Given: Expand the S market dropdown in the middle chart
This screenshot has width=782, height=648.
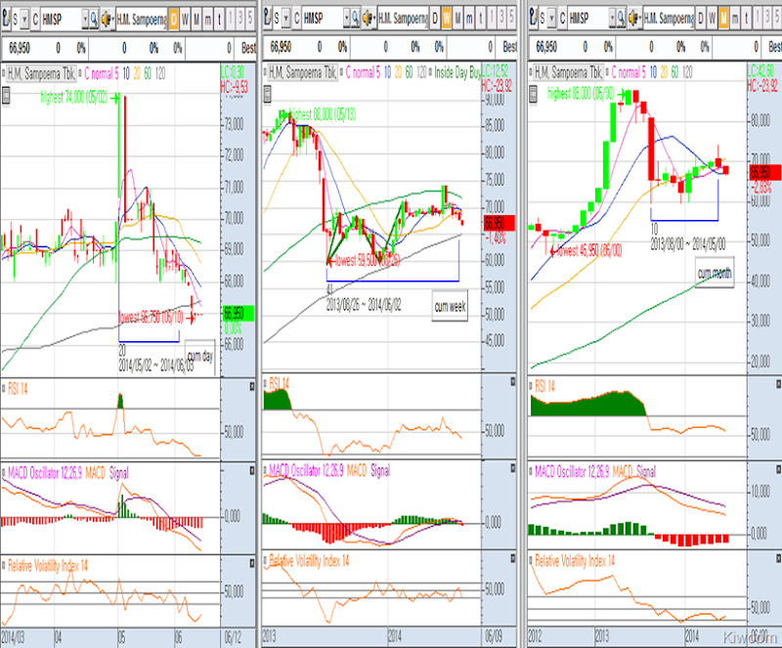Looking at the screenshot, I should pyautogui.click(x=286, y=19).
